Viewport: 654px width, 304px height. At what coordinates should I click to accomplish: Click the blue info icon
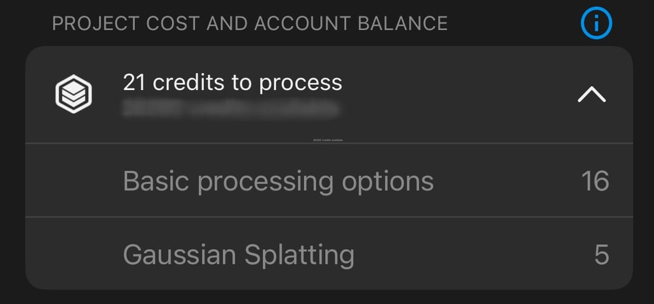point(596,24)
